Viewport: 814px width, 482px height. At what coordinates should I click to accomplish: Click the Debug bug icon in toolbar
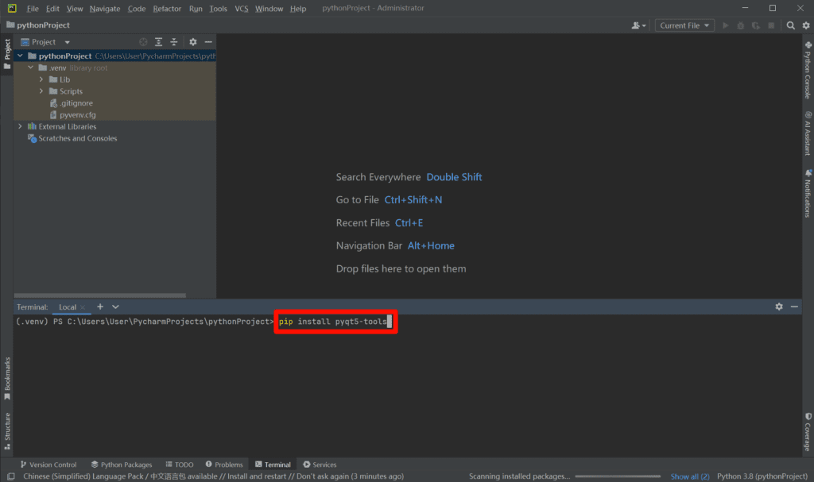click(741, 25)
